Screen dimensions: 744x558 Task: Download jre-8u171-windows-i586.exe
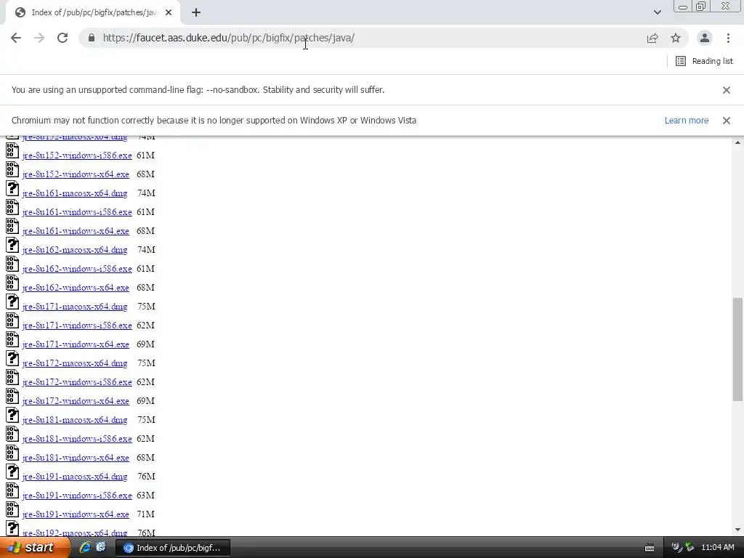point(77,325)
